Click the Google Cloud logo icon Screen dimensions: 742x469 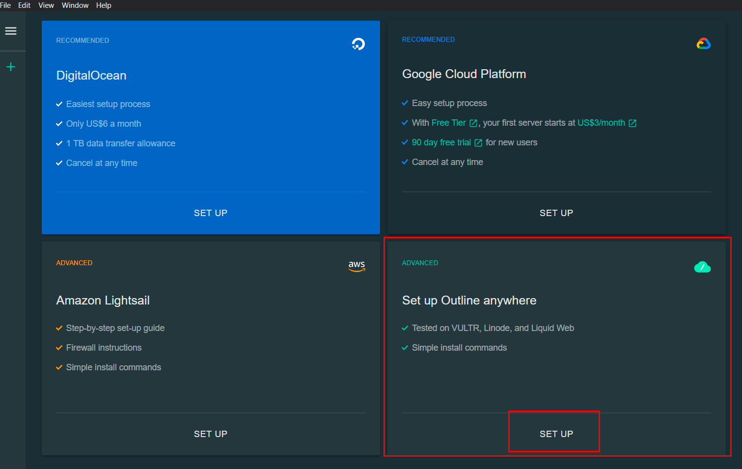point(703,44)
